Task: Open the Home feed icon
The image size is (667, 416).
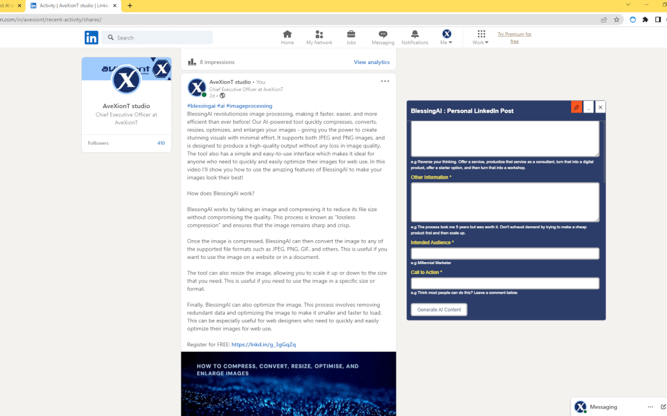Action: click(x=287, y=34)
